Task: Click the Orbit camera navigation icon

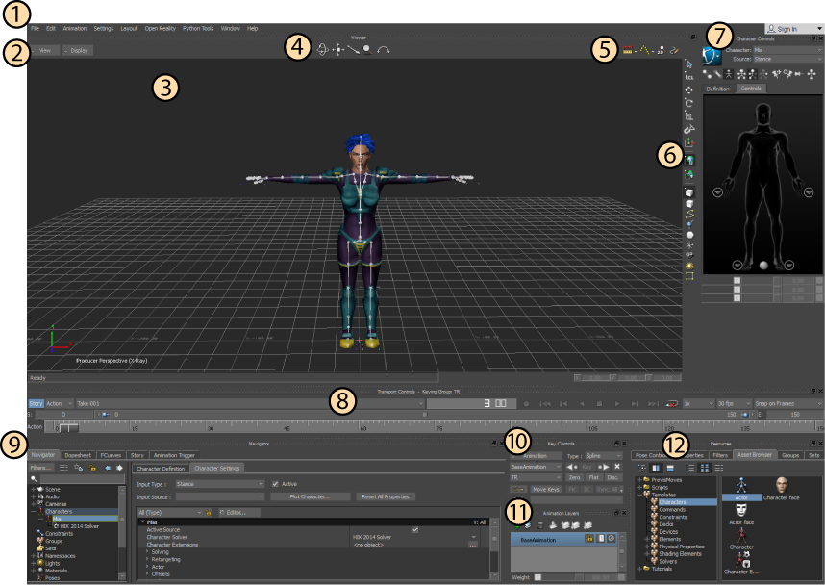Action: click(x=324, y=48)
